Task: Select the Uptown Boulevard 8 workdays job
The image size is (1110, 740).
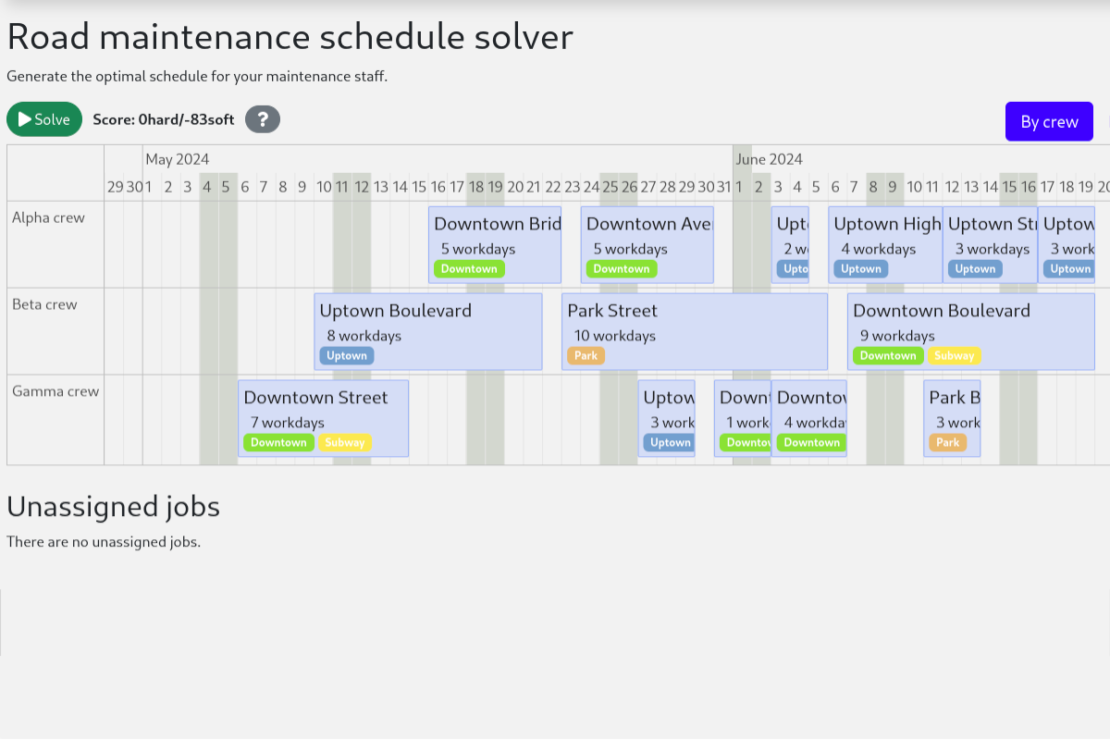Action: pos(428,332)
